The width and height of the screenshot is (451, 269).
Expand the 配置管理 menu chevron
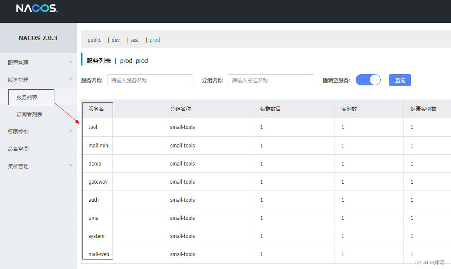pyautogui.click(x=71, y=62)
